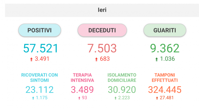Click the pink up arrow beside 93
This screenshot has height=110, width=199.
click(79, 98)
